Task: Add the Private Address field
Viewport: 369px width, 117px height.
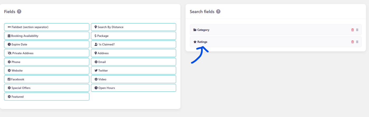Action: tap(47, 53)
